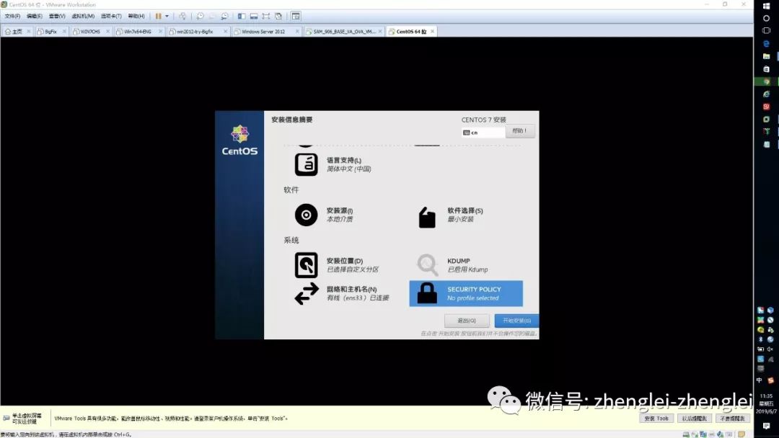Switch to Unity mode icon
Viewport: 779px width, 438px height.
278,17
